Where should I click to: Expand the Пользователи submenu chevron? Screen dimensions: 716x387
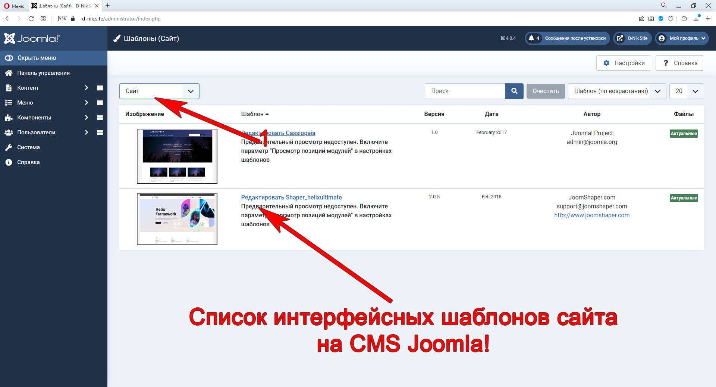click(87, 132)
